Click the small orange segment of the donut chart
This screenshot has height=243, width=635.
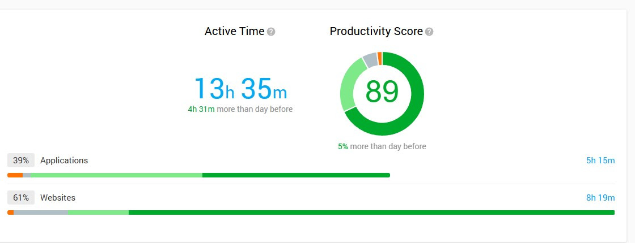[x=380, y=56]
